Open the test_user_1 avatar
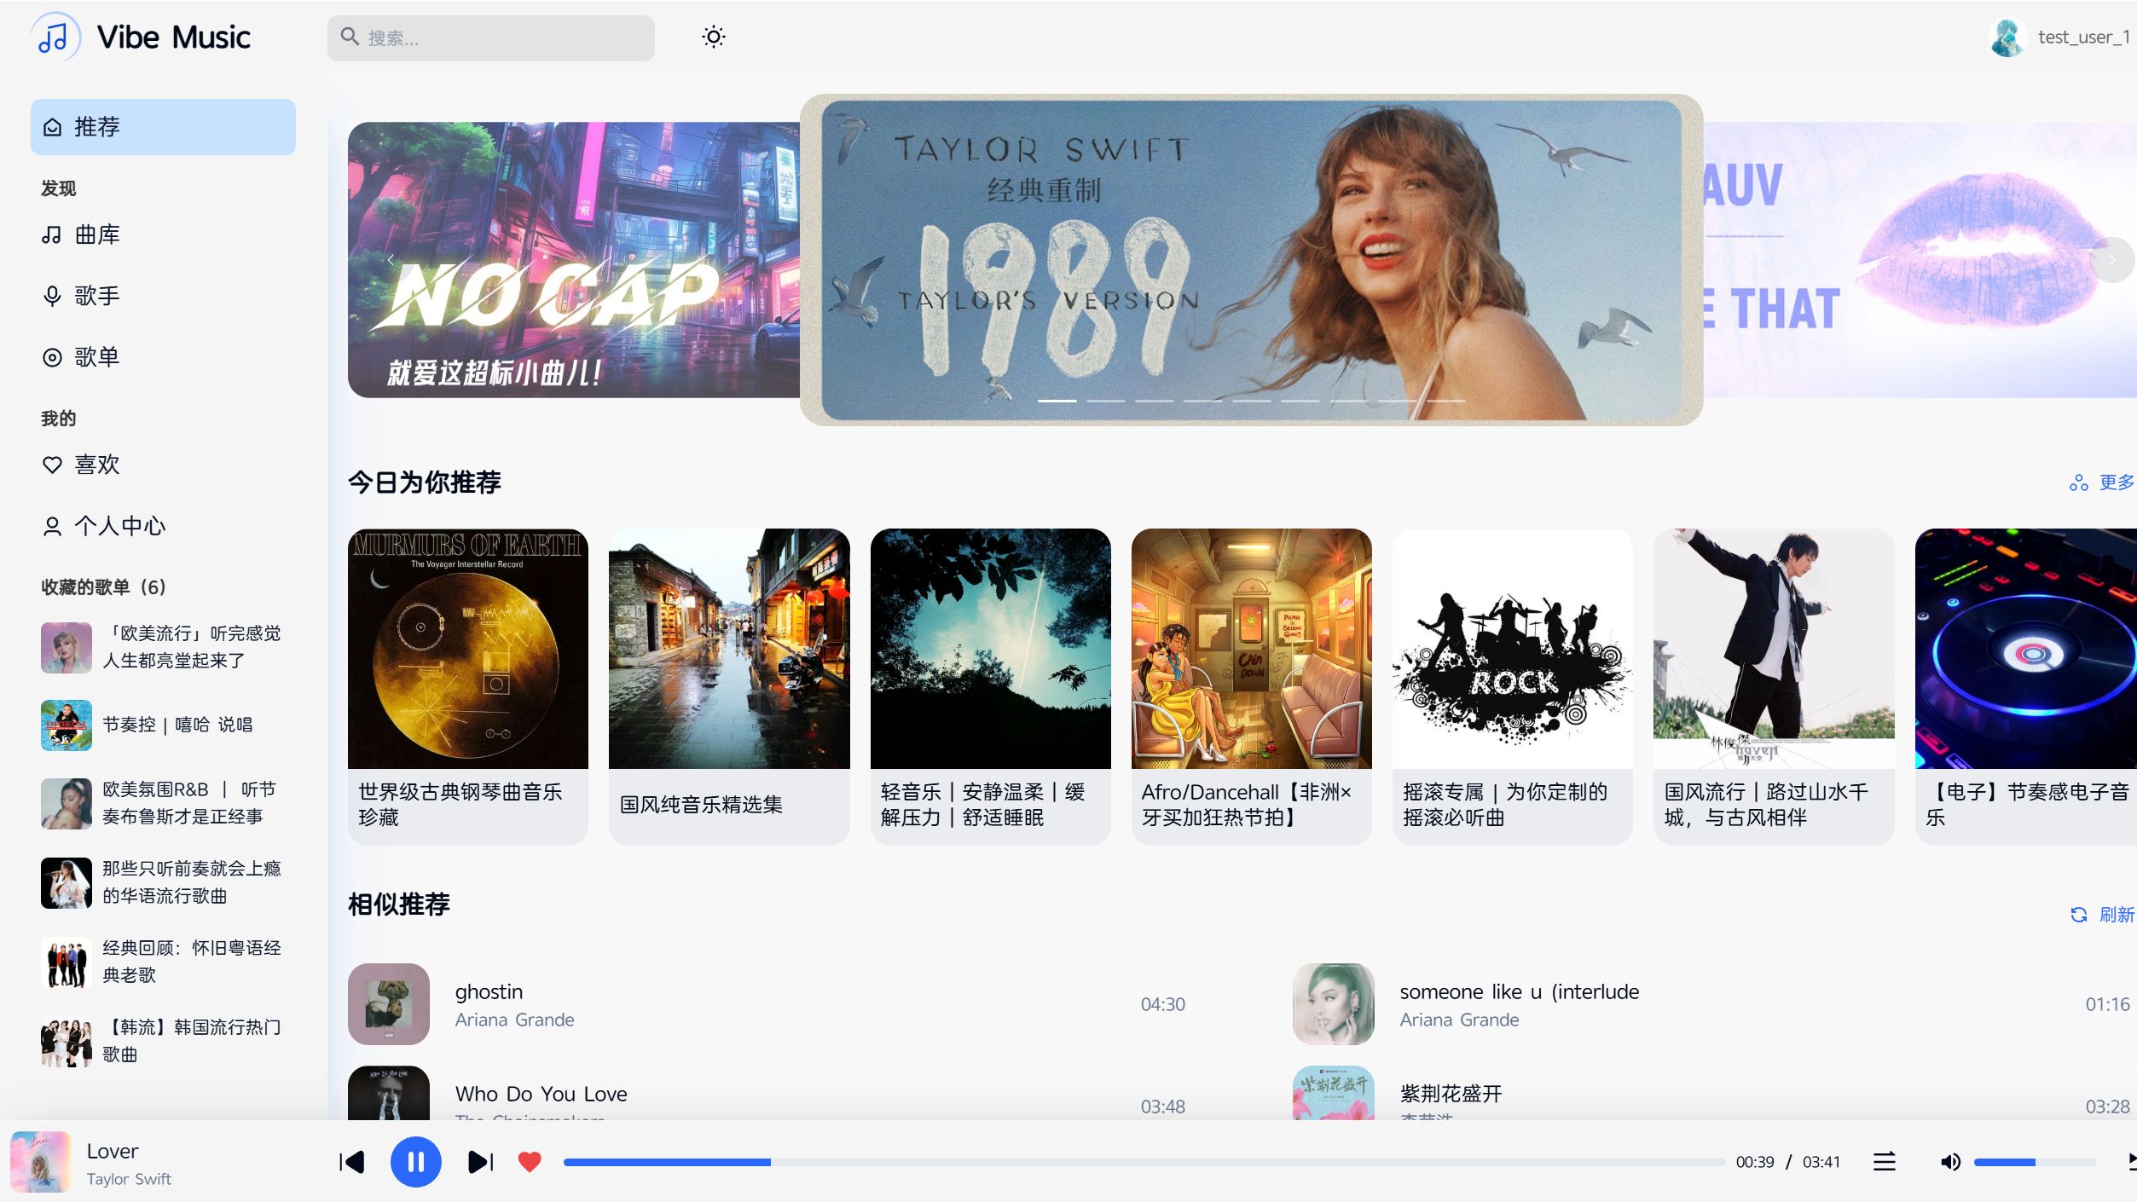The height and width of the screenshot is (1202, 2137). coord(2007,38)
